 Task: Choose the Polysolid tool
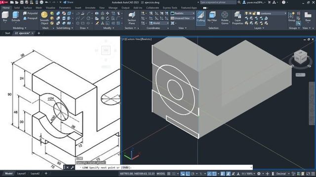(x=30, y=13)
